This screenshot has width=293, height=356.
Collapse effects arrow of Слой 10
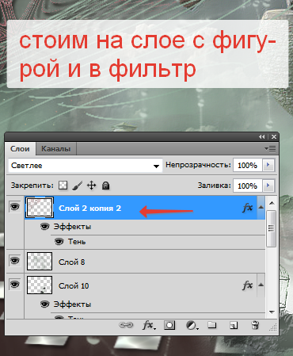click(x=261, y=285)
